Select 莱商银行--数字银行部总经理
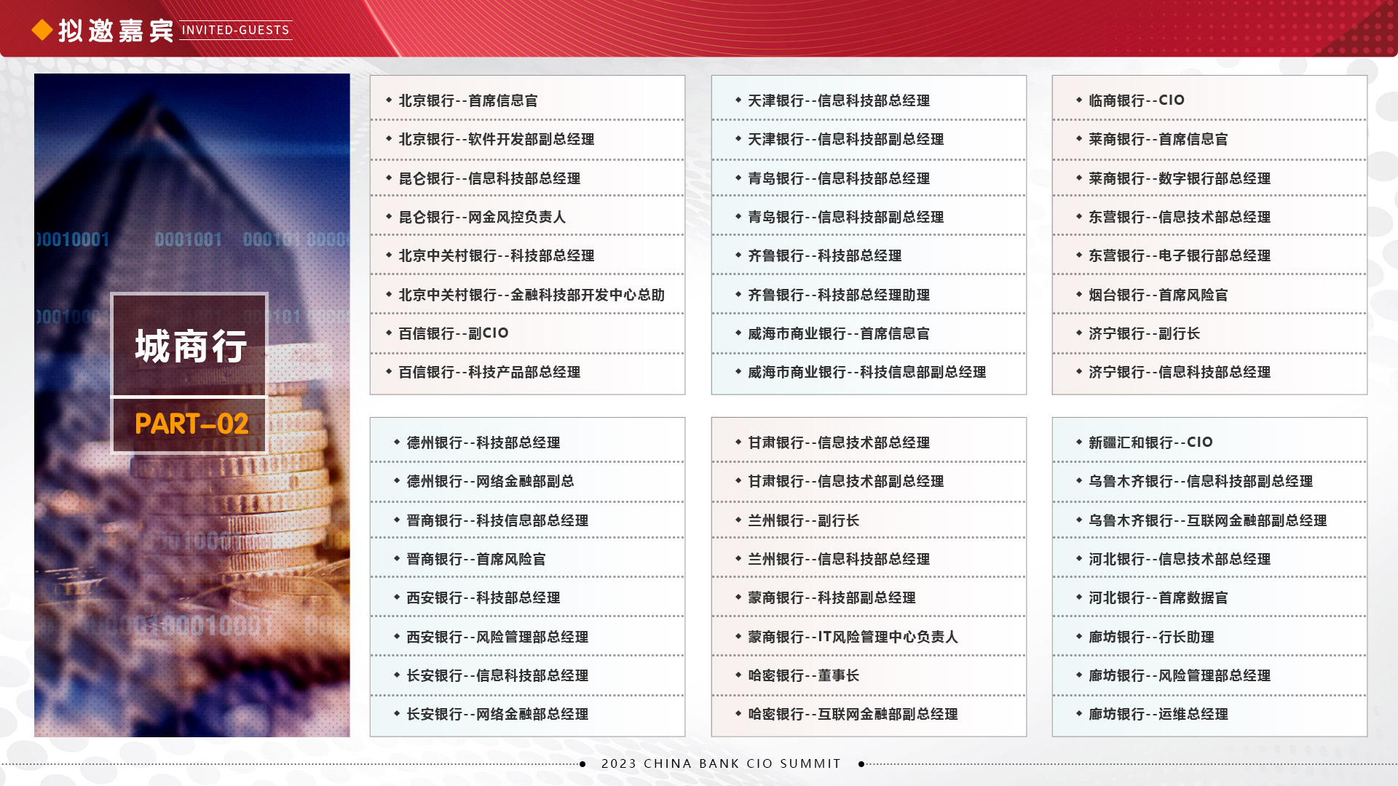 click(x=1180, y=178)
